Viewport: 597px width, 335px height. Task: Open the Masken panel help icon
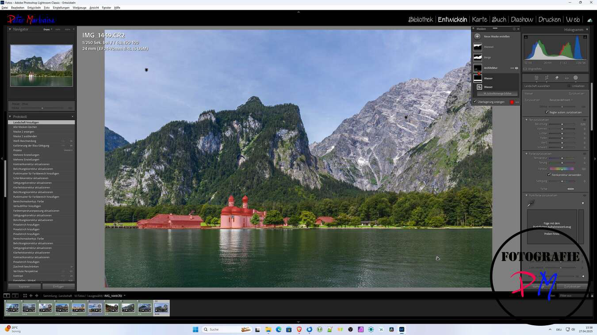(514, 29)
